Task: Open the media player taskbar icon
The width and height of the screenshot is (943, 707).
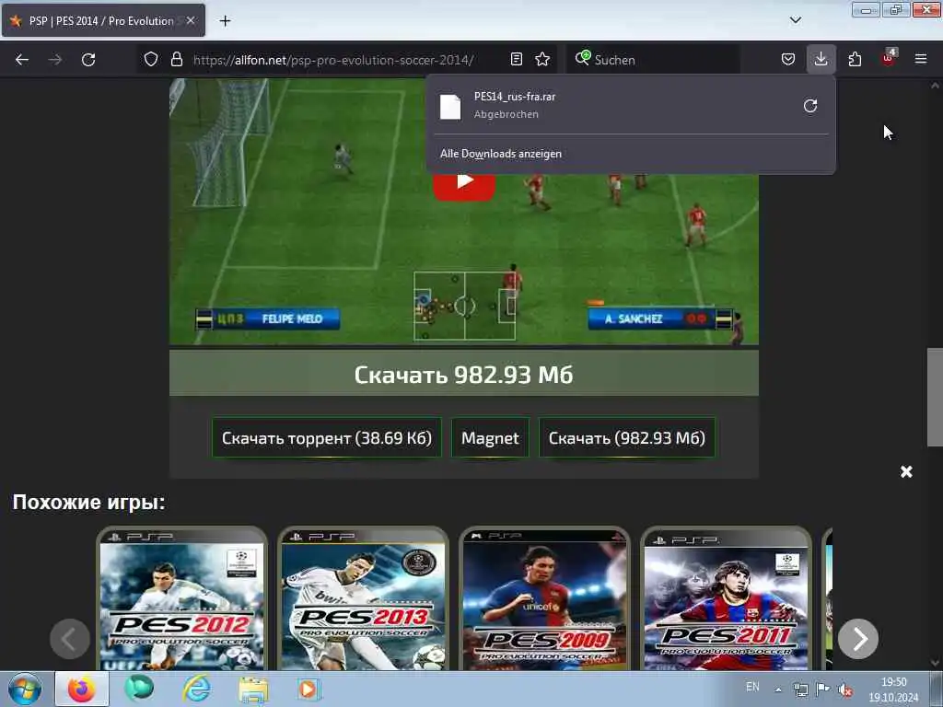Action: point(309,689)
